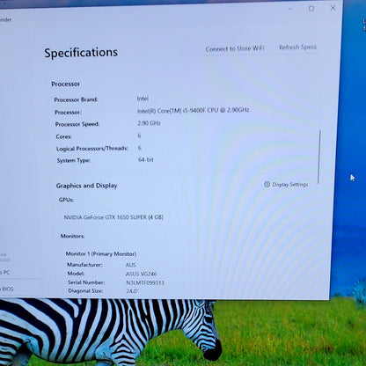Minimize the Specifications window

pos(289,9)
